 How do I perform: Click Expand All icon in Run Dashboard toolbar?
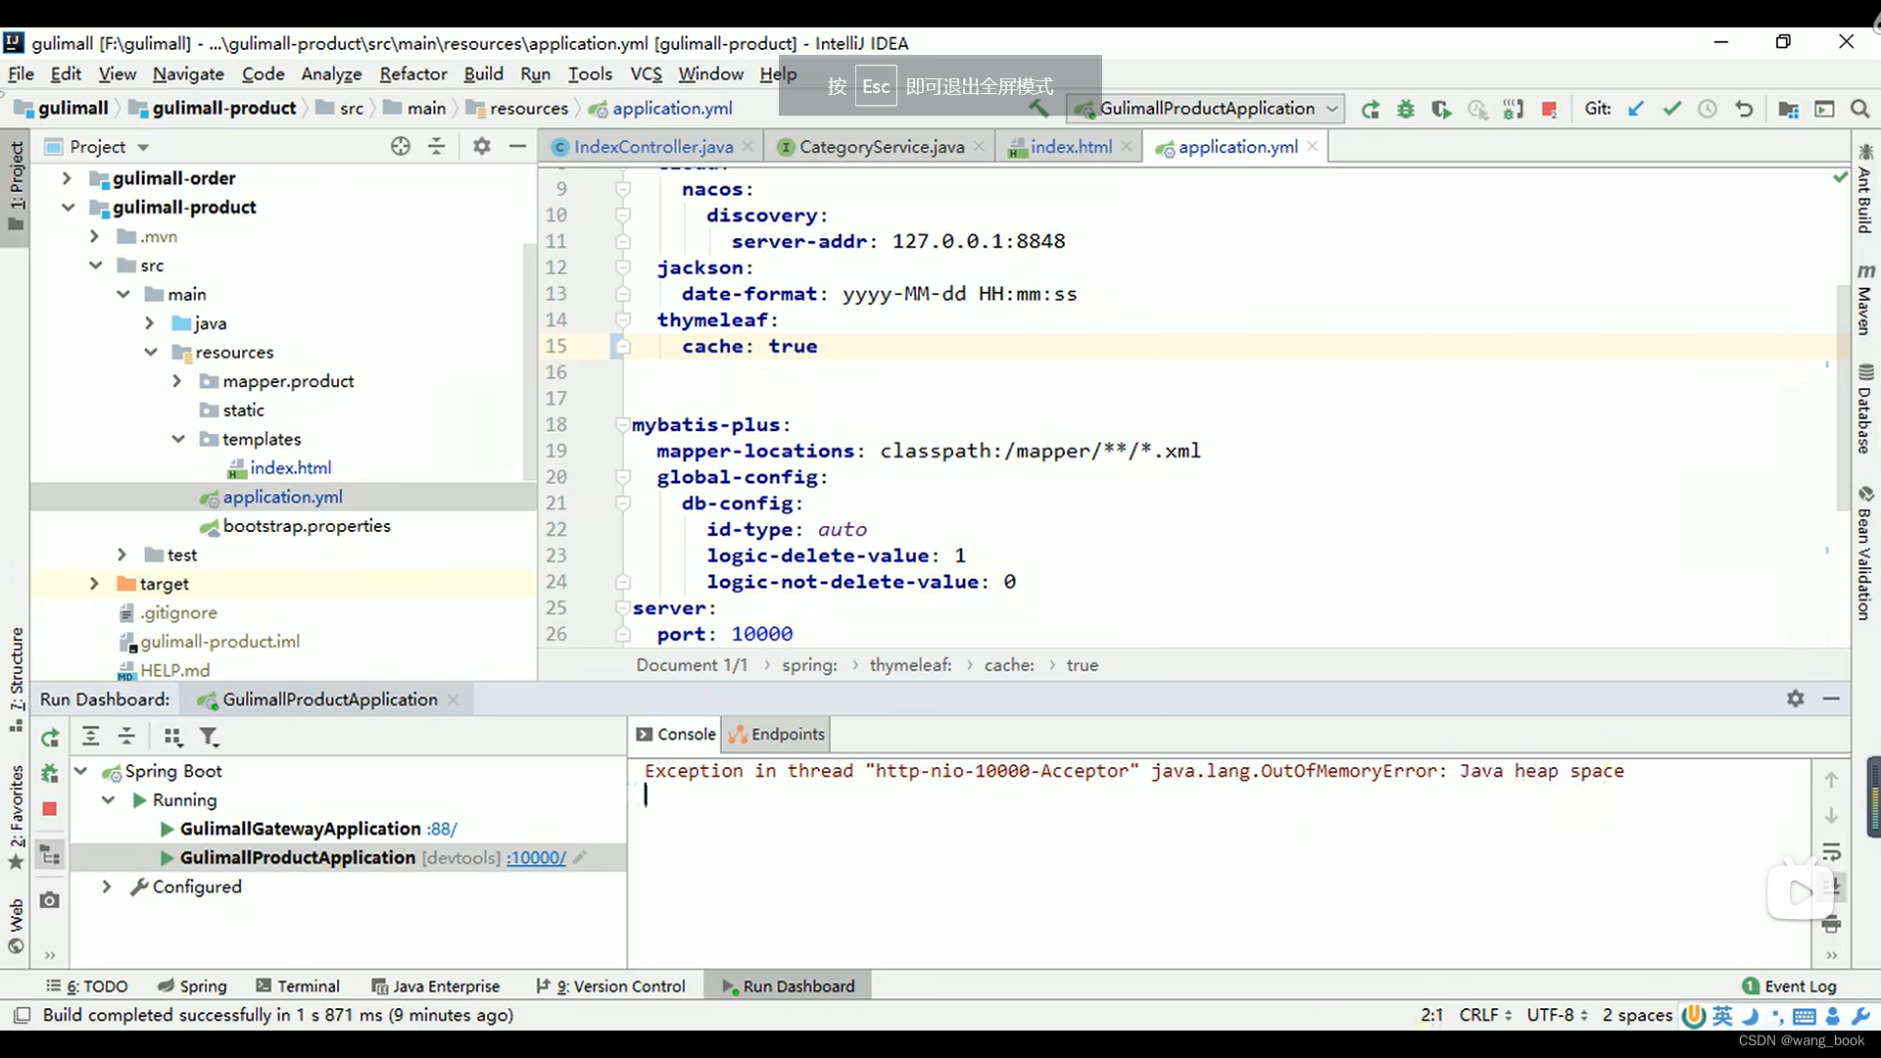(x=90, y=737)
